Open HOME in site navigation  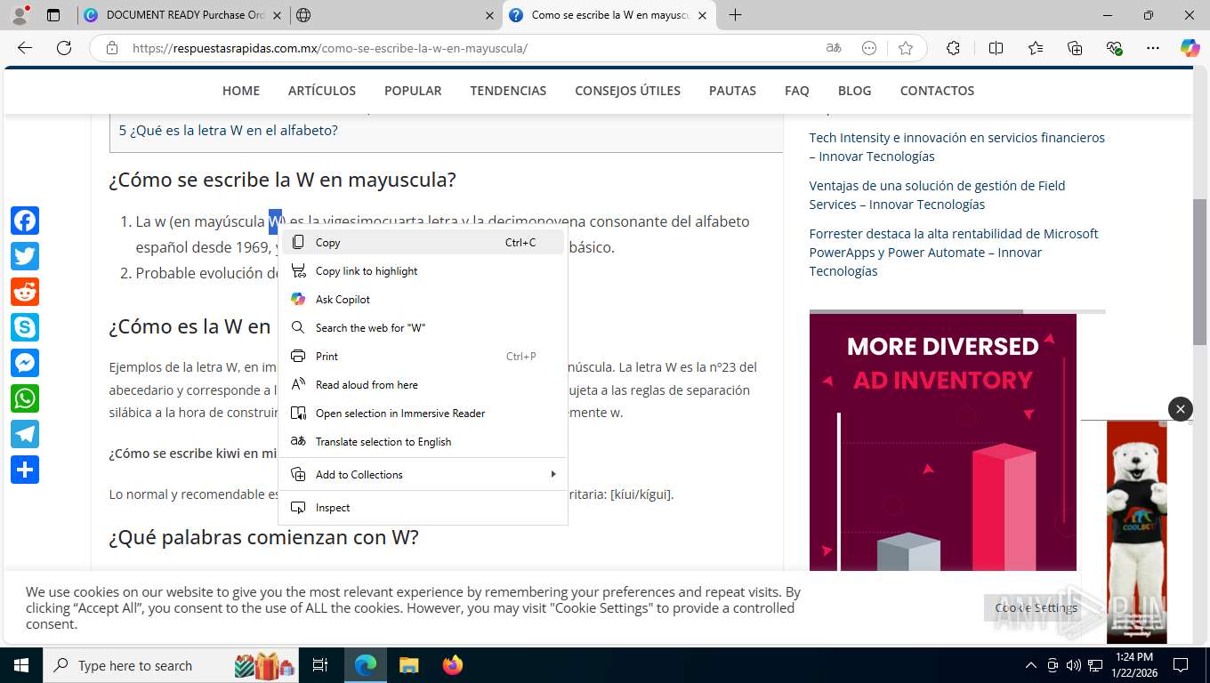[x=241, y=91]
